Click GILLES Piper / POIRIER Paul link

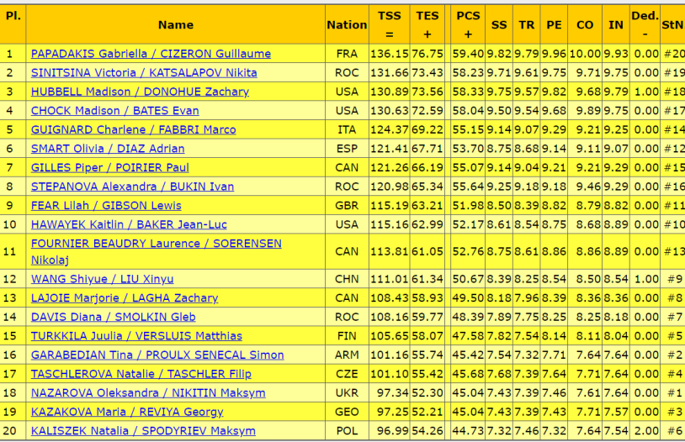[109, 167]
